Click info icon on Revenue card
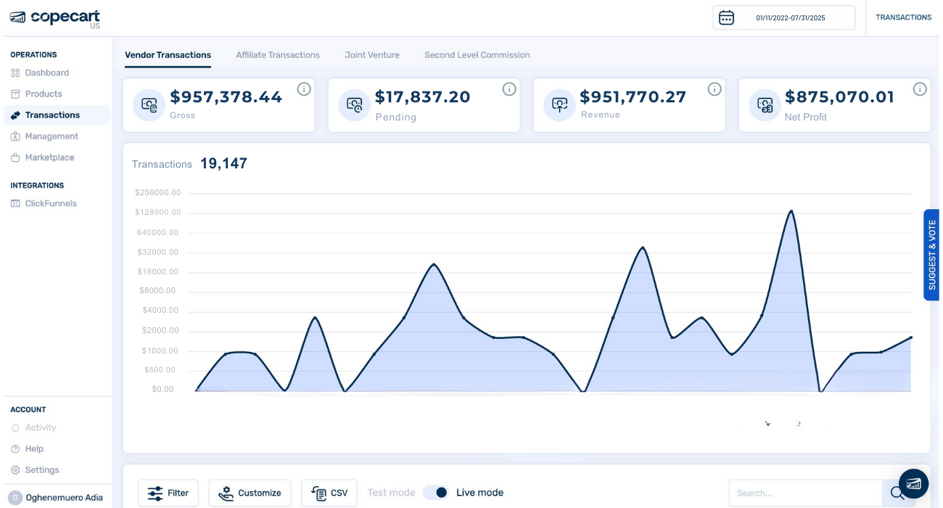The height and width of the screenshot is (508, 943). click(715, 89)
